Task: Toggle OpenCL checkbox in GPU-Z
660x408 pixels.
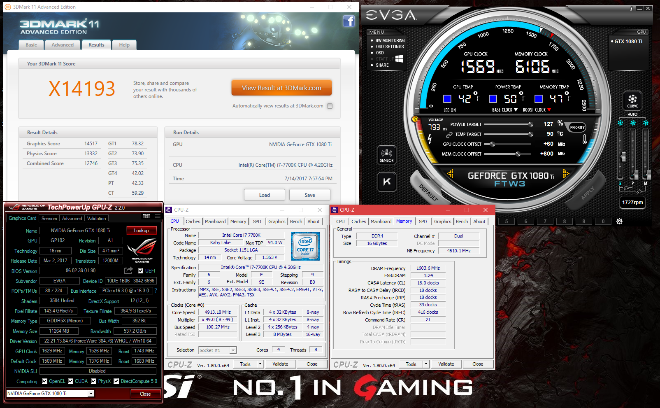Action: click(x=45, y=381)
